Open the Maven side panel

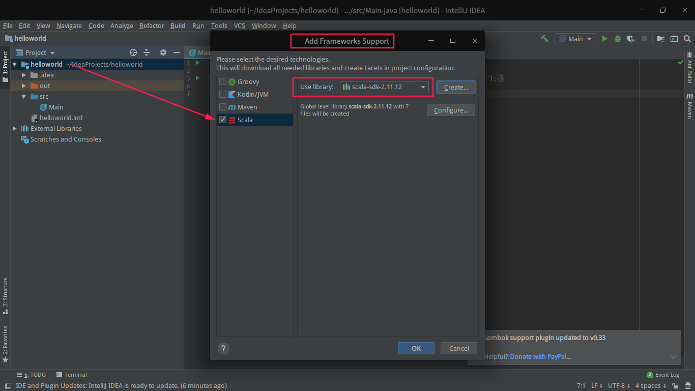[690, 106]
